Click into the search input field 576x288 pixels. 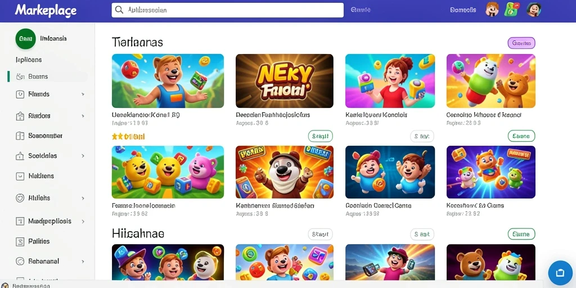coord(227,10)
